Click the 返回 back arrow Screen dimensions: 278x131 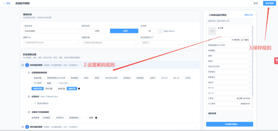click(4, 3)
